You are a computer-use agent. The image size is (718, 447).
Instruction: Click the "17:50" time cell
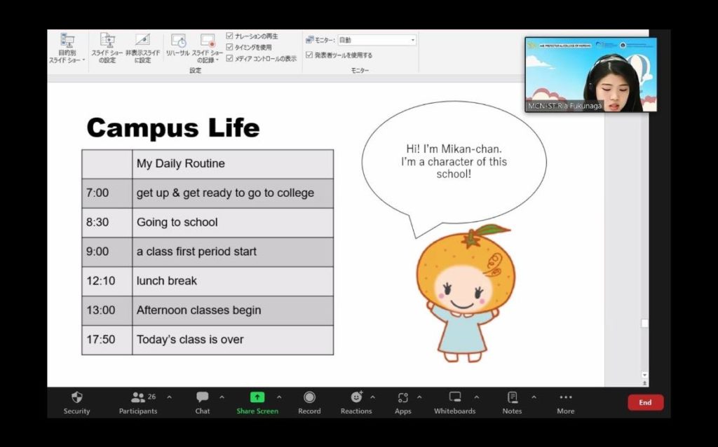(107, 340)
